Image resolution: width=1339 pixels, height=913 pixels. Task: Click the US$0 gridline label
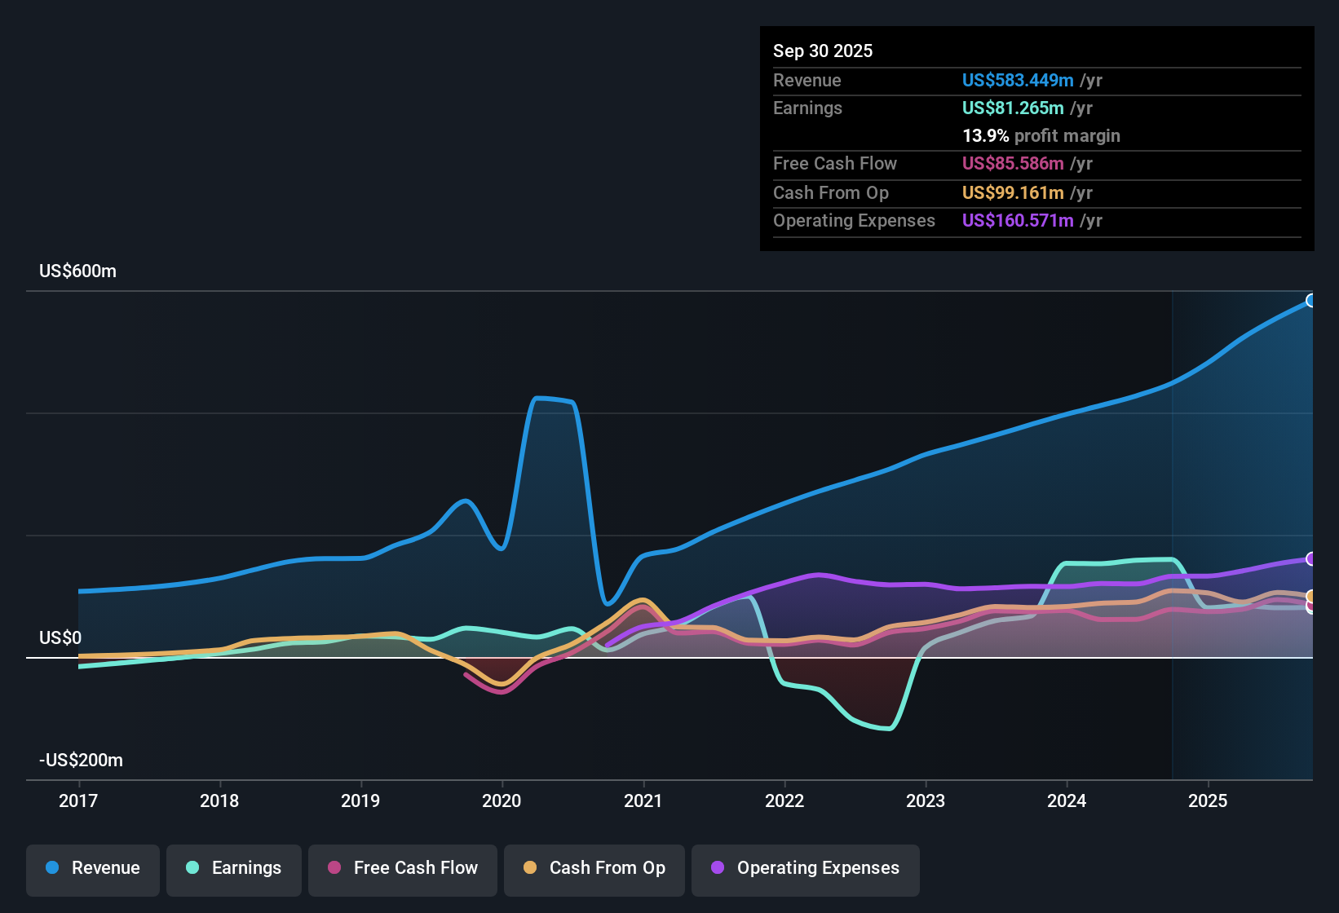[x=60, y=637]
